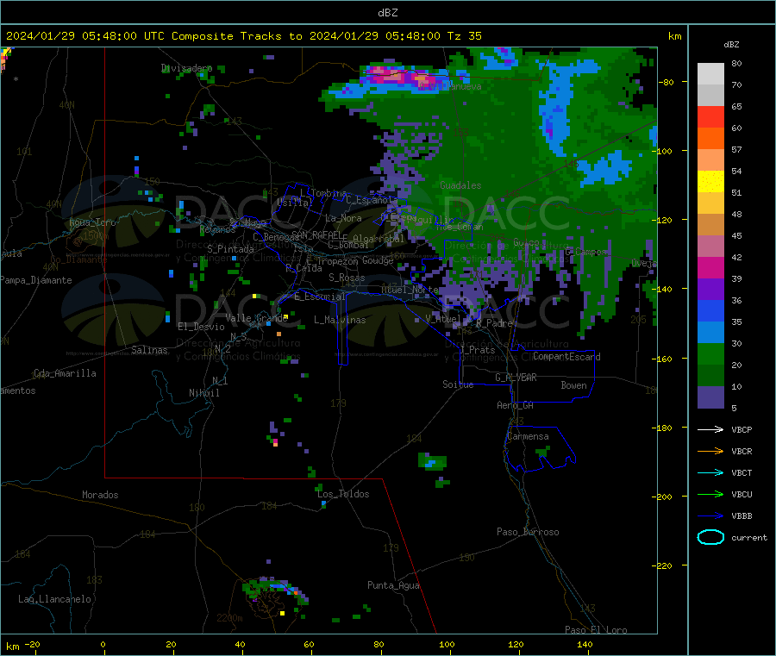Select the purple 5 dBZ color swatch
776x656 pixels.
(x=710, y=397)
